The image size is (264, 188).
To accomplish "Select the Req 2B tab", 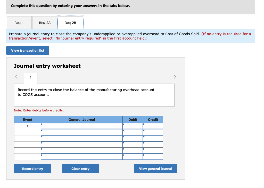I will pyautogui.click(x=70, y=22).
